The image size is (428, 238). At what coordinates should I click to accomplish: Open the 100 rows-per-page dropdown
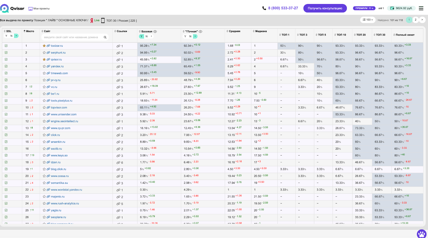pos(368,20)
